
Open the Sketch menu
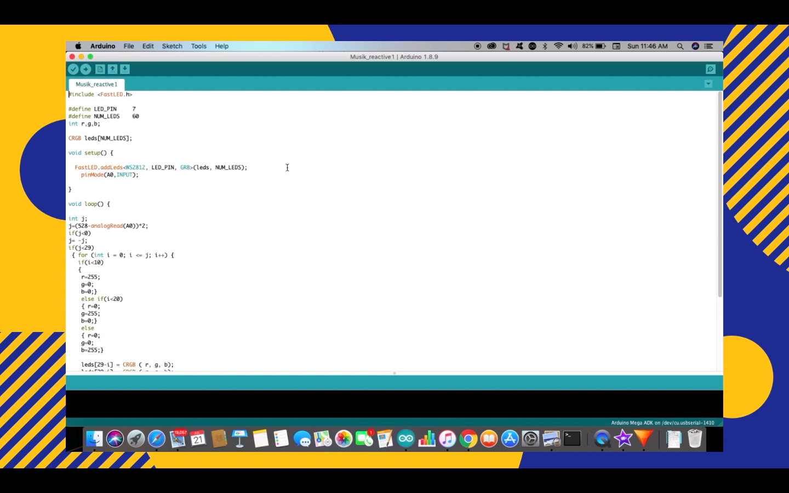click(x=172, y=46)
